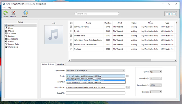Click the song list horizontal scrollbar thumb
The width and height of the screenshot is (182, 104).
(x=111, y=60)
